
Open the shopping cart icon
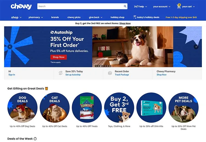pos(179,6)
